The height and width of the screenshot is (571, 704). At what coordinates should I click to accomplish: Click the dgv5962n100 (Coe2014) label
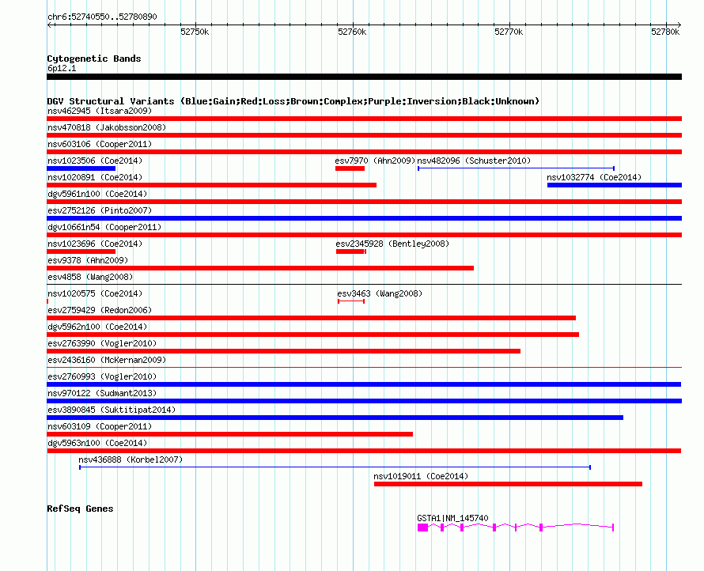tap(97, 327)
